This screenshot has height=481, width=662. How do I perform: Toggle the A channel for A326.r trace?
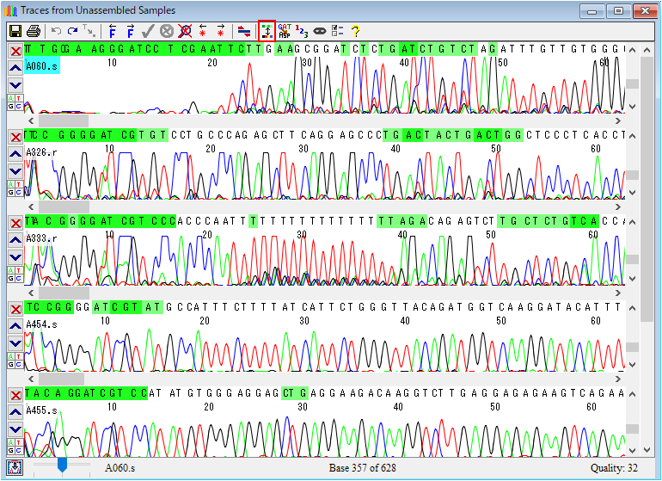point(11,184)
